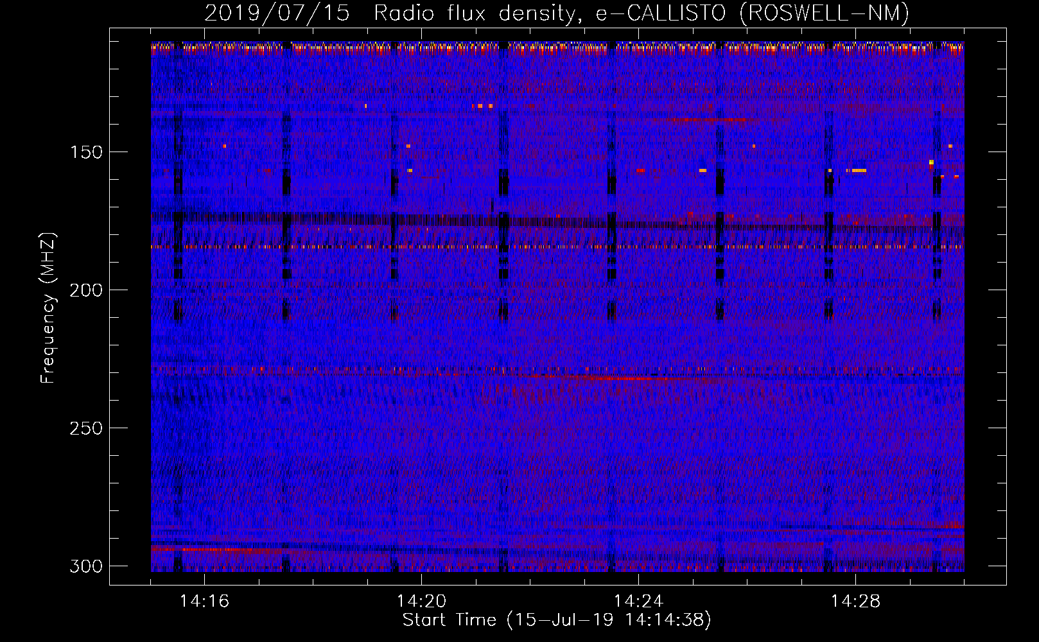The image size is (1039, 642).
Task: Click the 300 frequency tick label
Action: point(86,566)
